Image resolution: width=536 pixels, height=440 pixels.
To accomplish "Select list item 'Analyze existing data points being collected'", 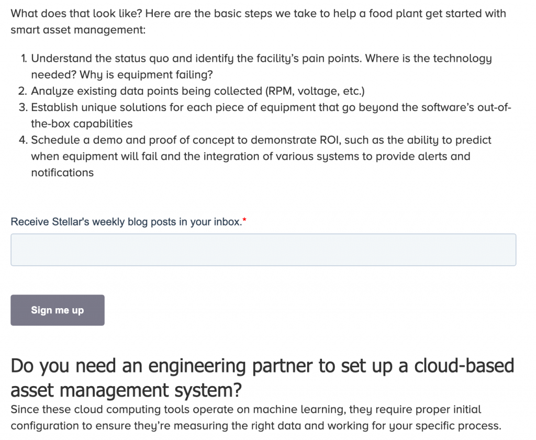I will [x=198, y=91].
